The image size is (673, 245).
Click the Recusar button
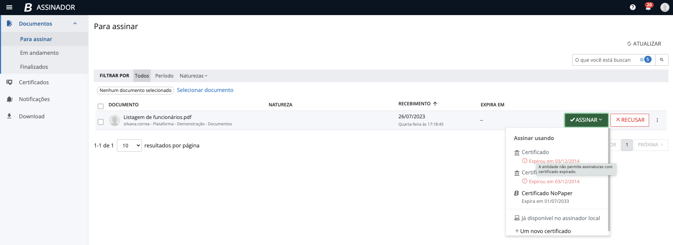[630, 120]
